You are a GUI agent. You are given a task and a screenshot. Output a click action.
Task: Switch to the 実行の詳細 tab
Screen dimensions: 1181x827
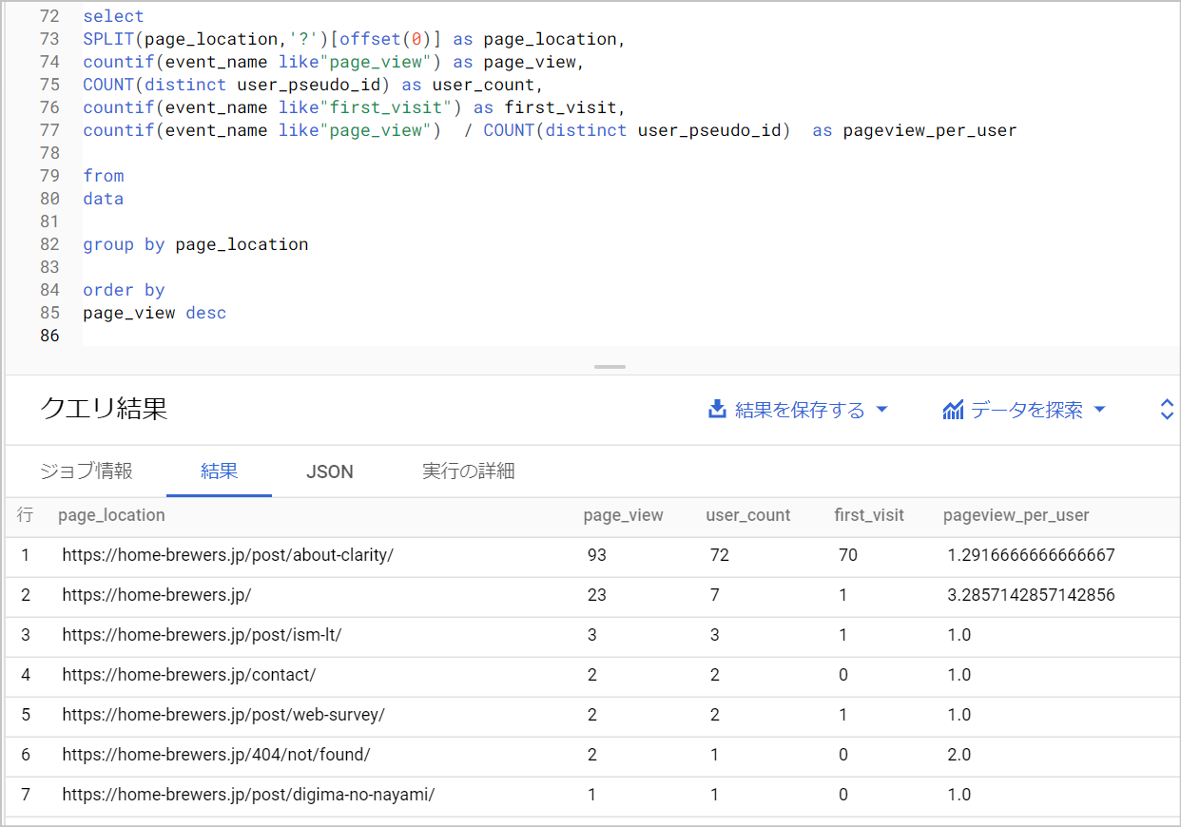[468, 471]
